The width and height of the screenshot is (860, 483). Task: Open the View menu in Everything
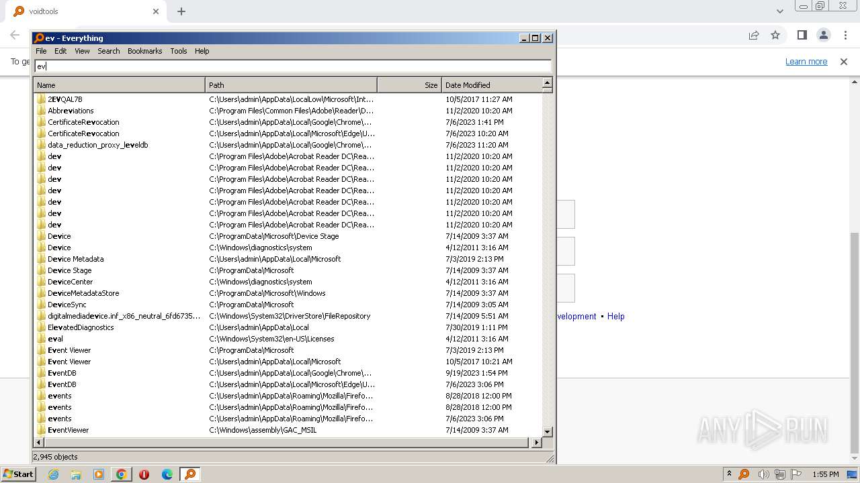click(82, 51)
